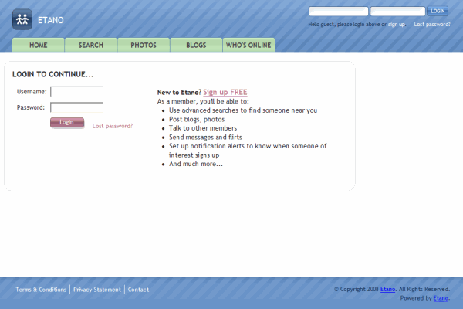
Task: Follow the header 'sign up' link
Action: (x=397, y=24)
